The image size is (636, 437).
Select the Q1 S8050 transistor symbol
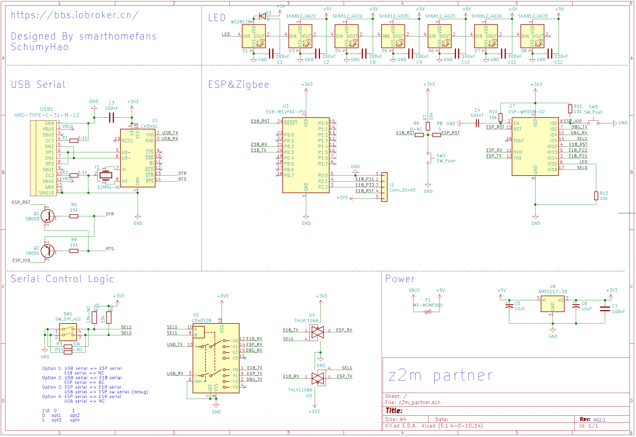47,216
